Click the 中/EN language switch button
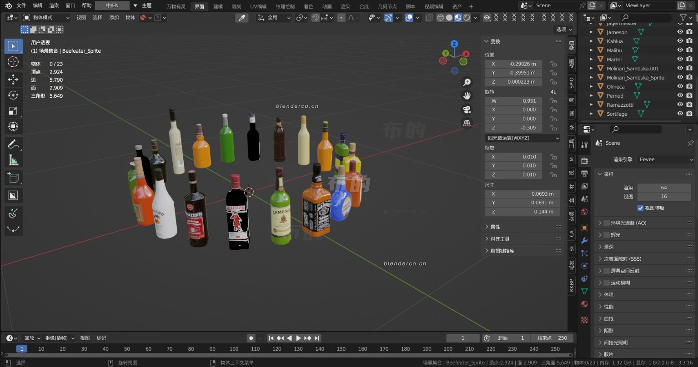 click(112, 5)
